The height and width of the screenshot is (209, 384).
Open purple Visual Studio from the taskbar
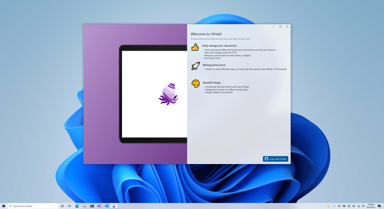[99, 206]
